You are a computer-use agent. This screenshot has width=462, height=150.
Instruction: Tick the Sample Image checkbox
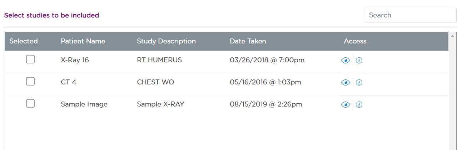(x=30, y=104)
